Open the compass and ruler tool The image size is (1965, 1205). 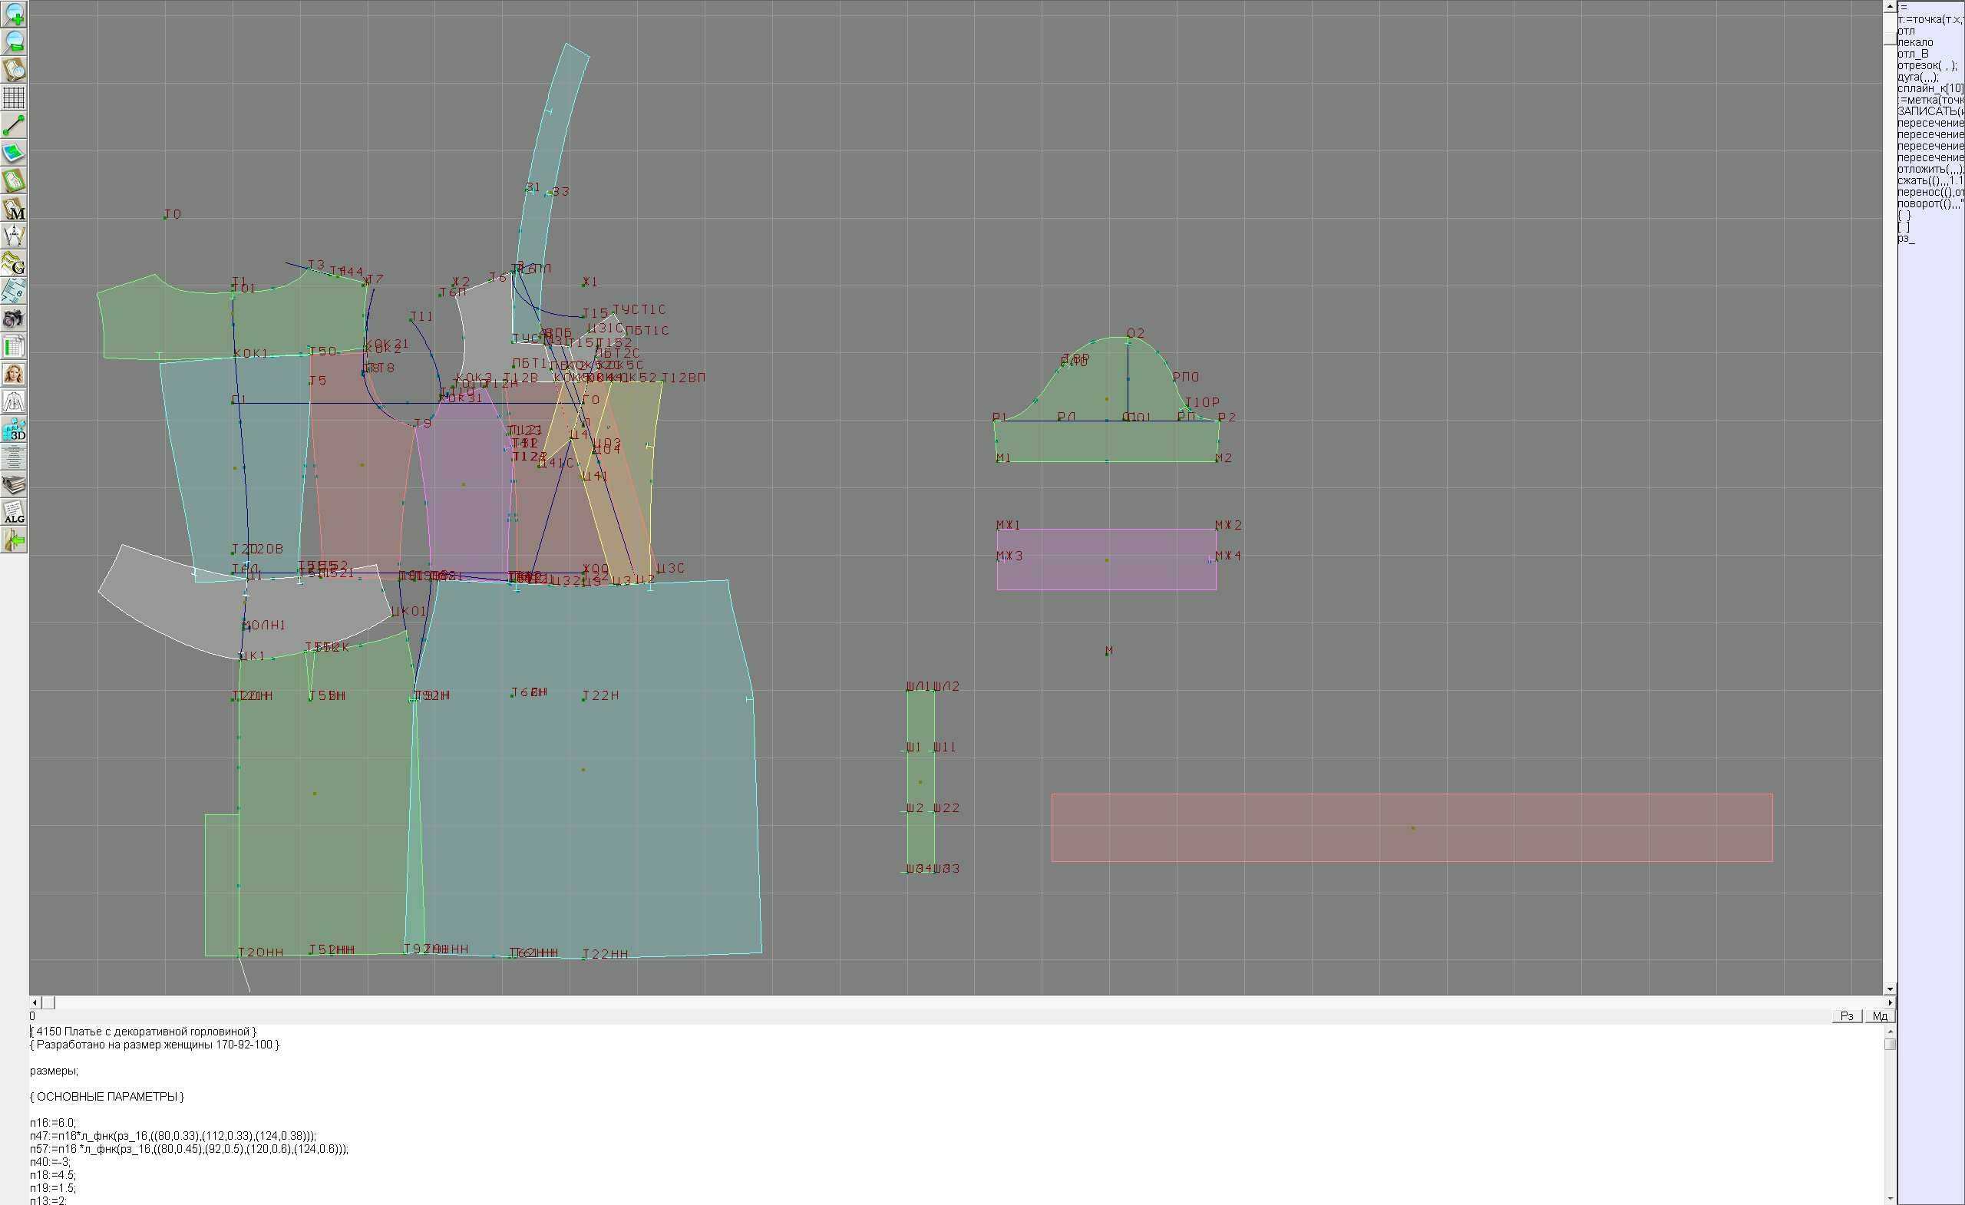[14, 236]
